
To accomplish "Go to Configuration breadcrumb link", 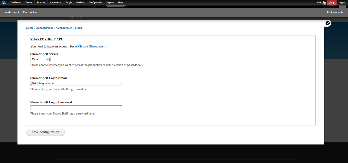I will coord(64,28).
